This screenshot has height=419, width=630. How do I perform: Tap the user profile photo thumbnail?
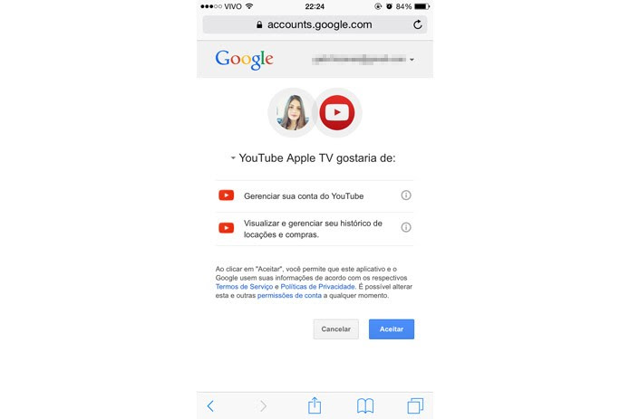click(x=293, y=113)
